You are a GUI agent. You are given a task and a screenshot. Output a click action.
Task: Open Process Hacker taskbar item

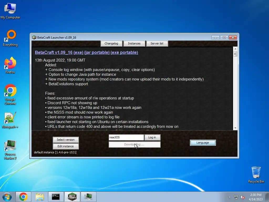[88, 197]
